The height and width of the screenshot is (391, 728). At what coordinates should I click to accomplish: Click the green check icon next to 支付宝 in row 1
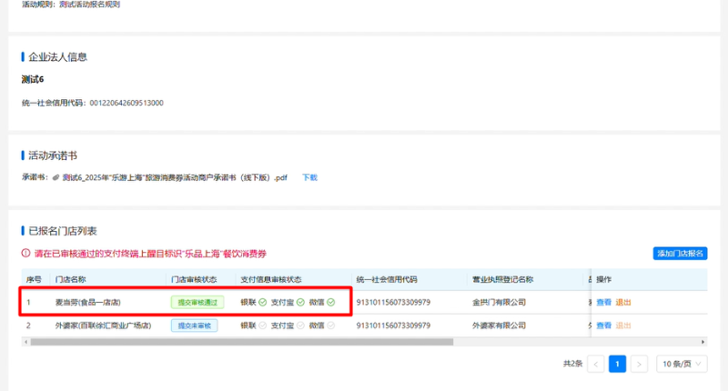click(x=300, y=302)
